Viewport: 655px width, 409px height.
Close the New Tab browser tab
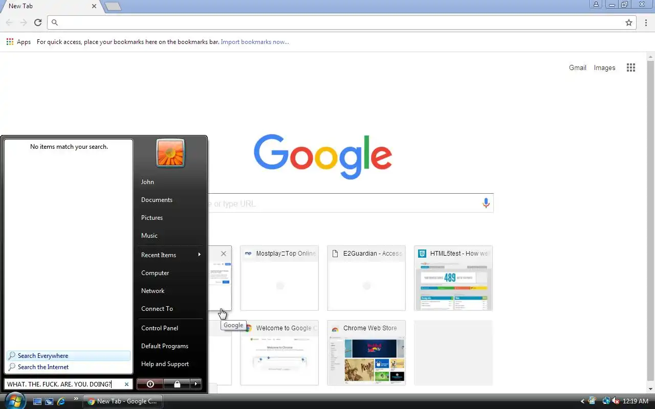click(94, 6)
